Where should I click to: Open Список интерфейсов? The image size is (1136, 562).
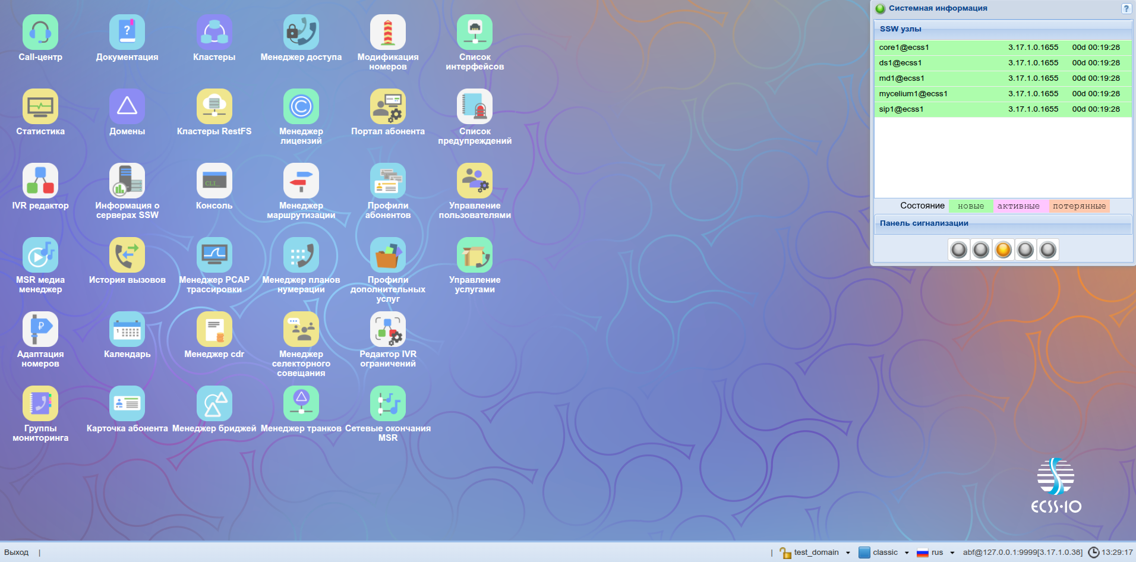coord(475,32)
